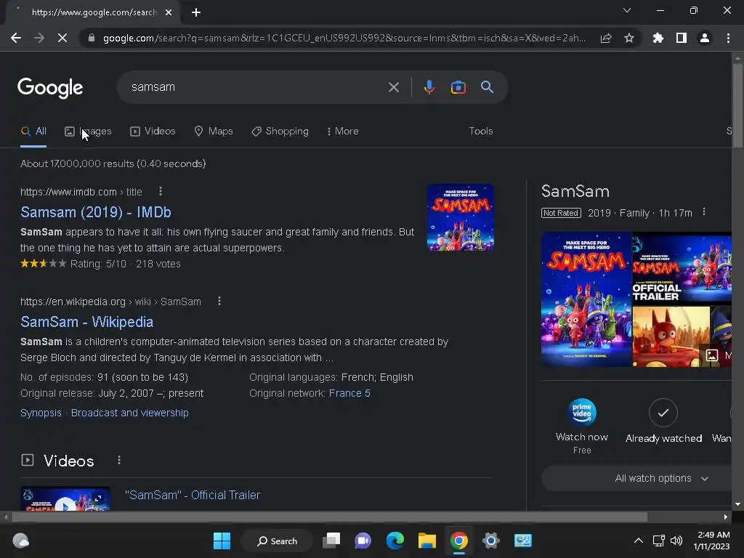The width and height of the screenshot is (744, 558).
Task: Switch to the Maps tab
Action: pyautogui.click(x=214, y=132)
